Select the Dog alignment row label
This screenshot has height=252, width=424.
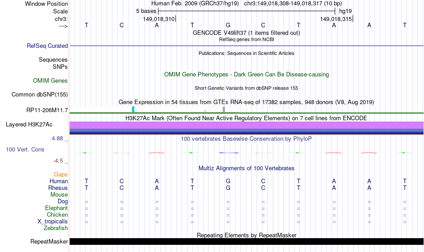click(x=62, y=201)
